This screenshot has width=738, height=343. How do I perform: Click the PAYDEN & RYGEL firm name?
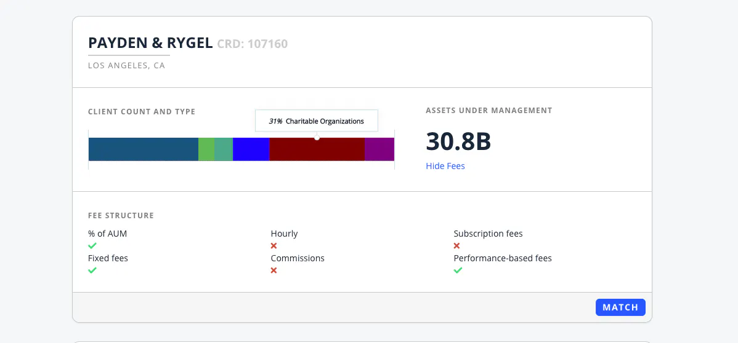pyautogui.click(x=150, y=43)
